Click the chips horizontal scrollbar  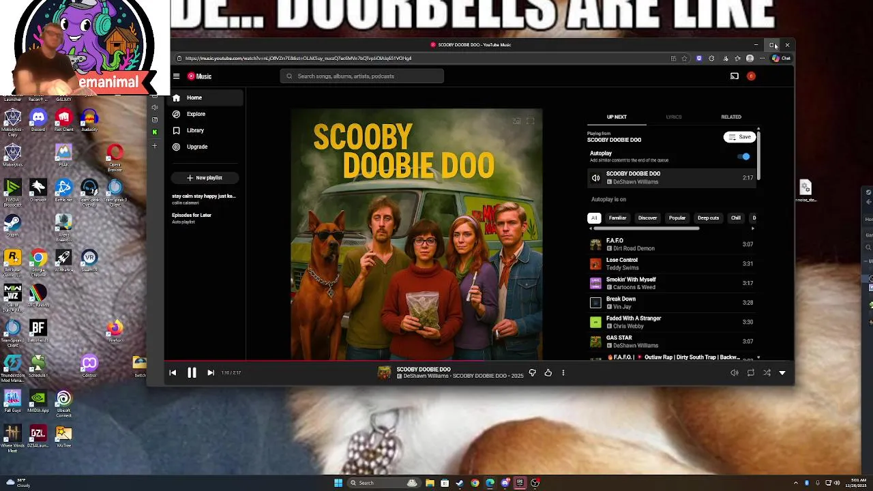click(647, 228)
